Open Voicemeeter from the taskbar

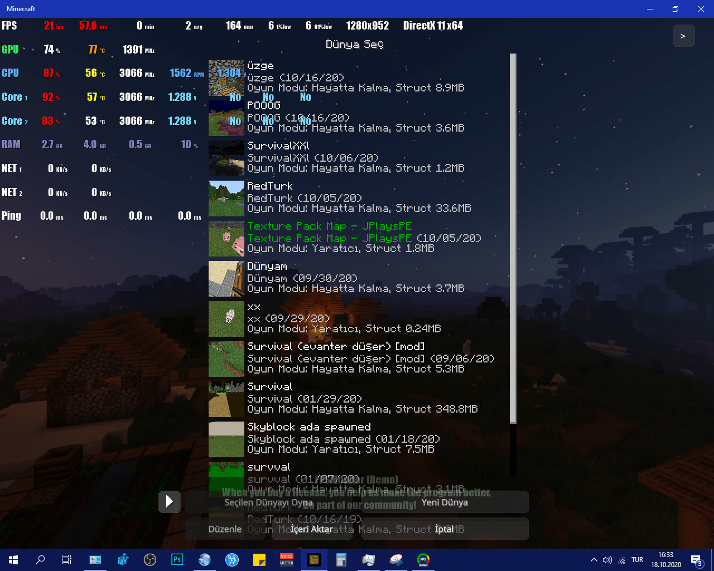tap(287, 560)
